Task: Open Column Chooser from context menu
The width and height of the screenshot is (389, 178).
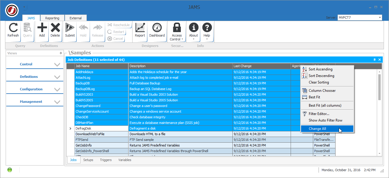Action: 327,91
